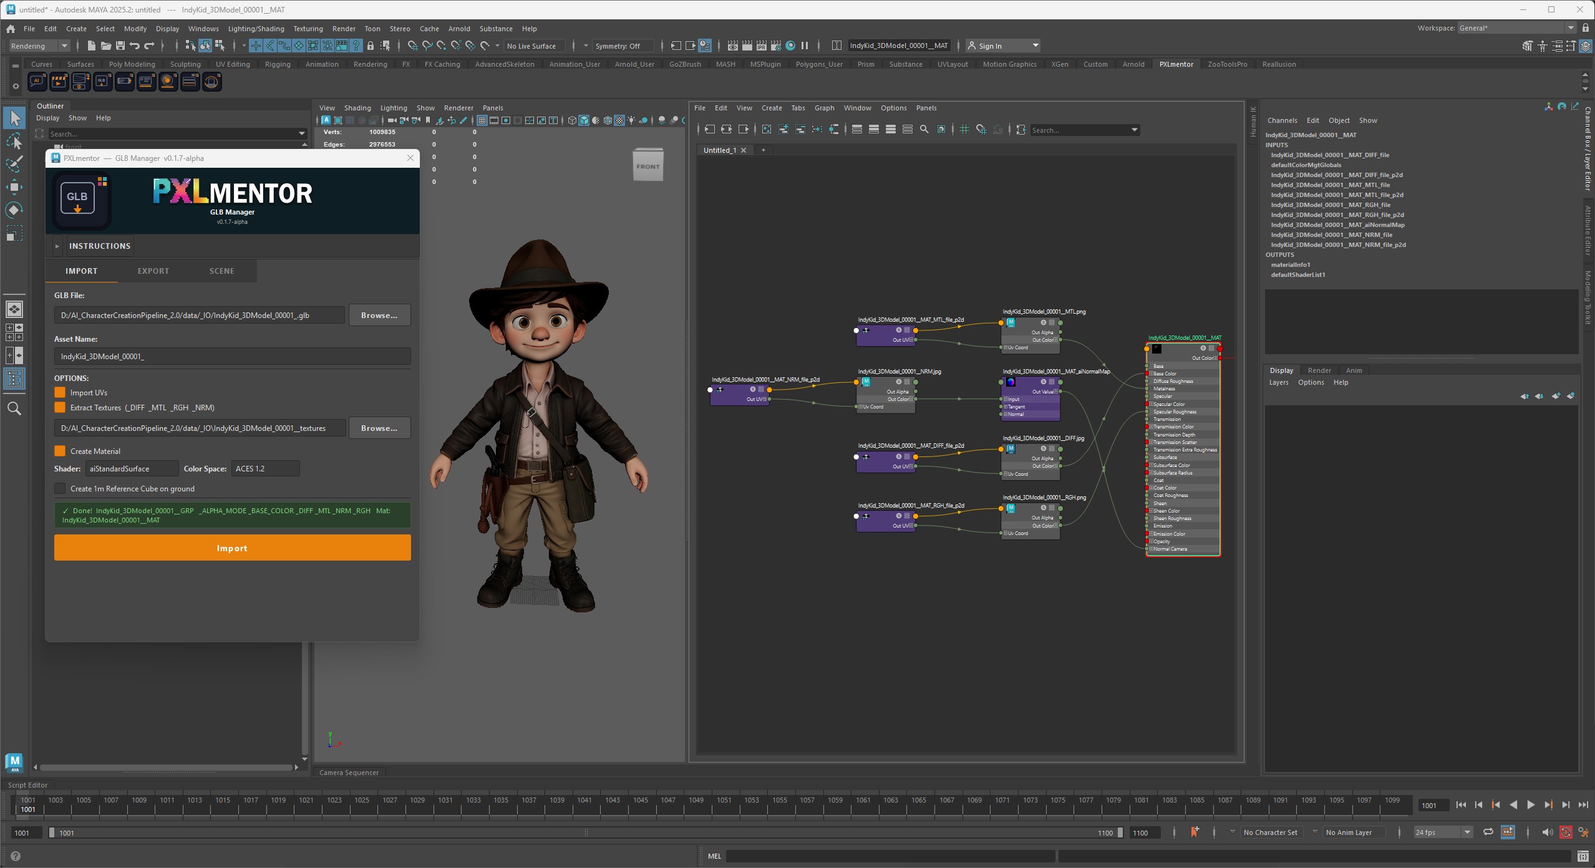Open the Outliner search magnifier tool
This screenshot has height=868, width=1595.
pos(14,409)
